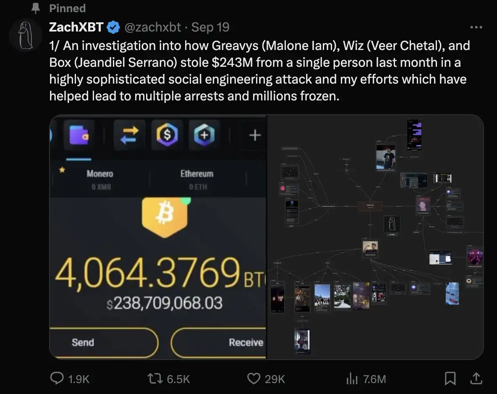Click the purple wallet icon tab
This screenshot has height=394, width=497.
78,135
